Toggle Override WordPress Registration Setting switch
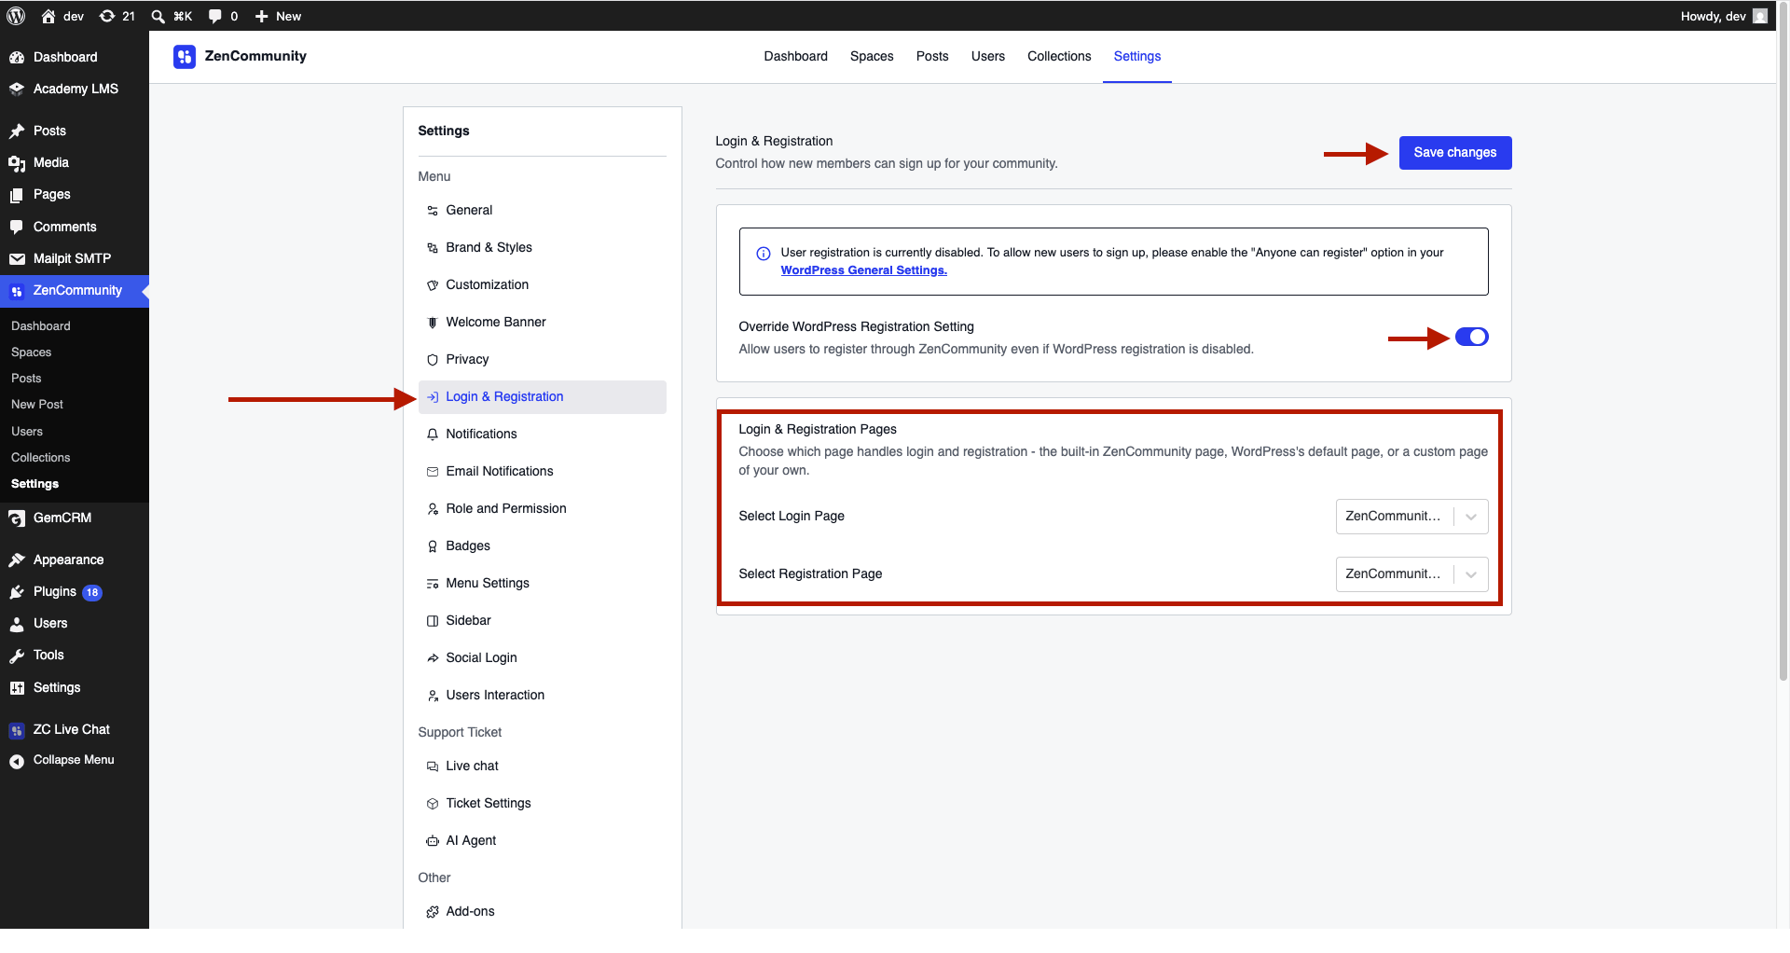 point(1472,337)
